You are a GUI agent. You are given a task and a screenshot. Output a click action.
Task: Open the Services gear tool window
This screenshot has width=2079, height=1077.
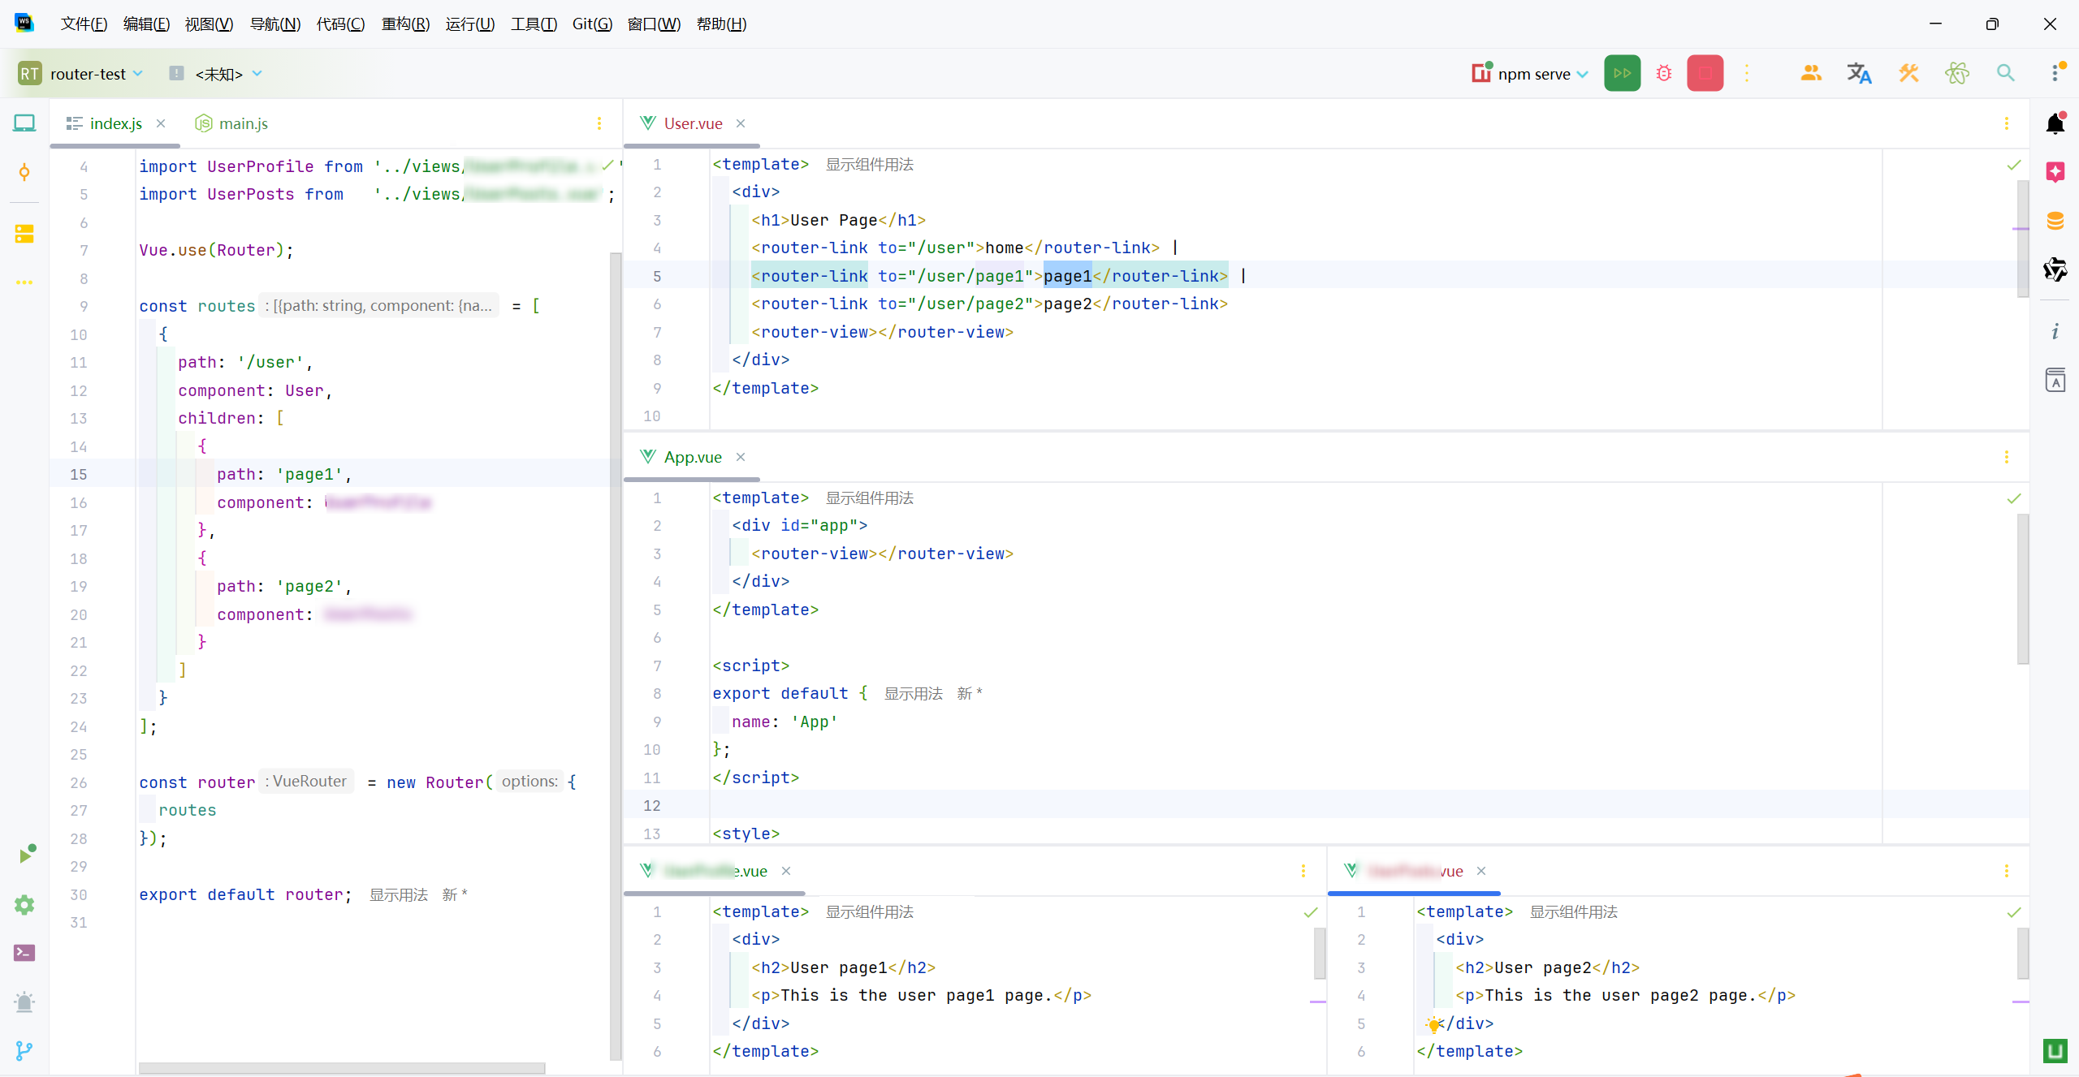(24, 904)
